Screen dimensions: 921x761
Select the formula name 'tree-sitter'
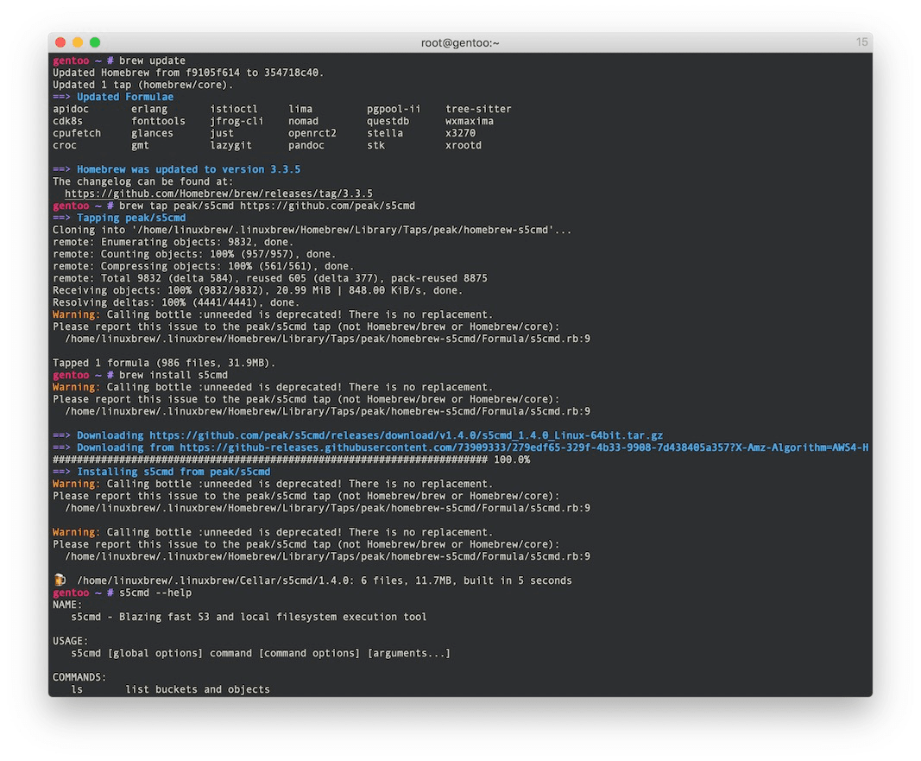(x=478, y=109)
